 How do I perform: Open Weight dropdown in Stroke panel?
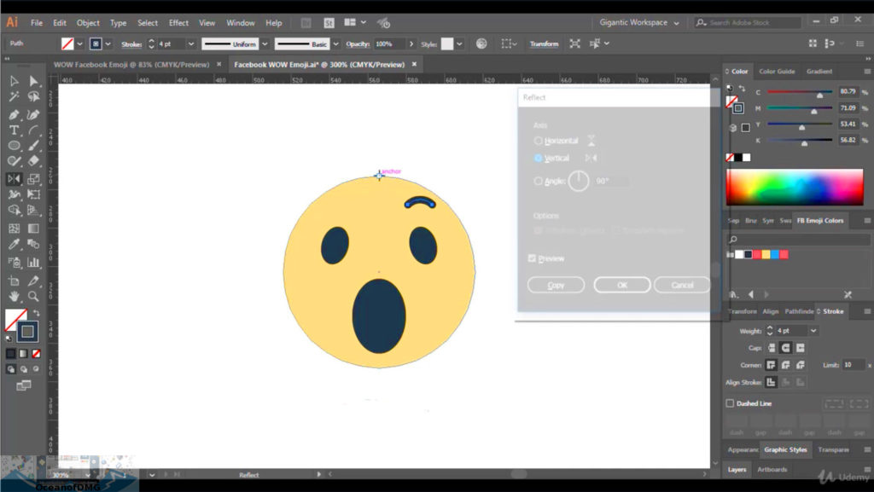(813, 331)
